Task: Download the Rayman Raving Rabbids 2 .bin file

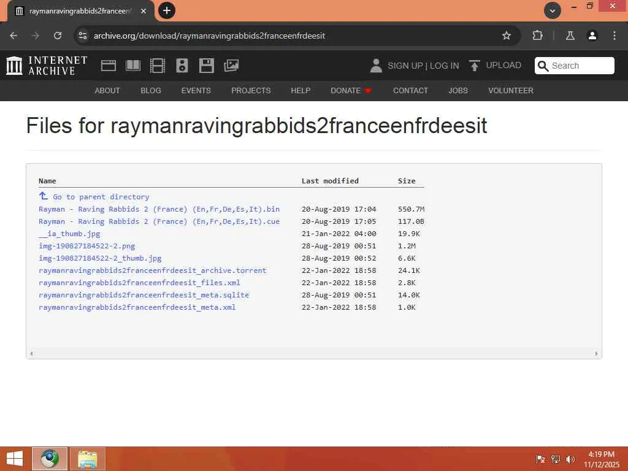Action: point(159,209)
